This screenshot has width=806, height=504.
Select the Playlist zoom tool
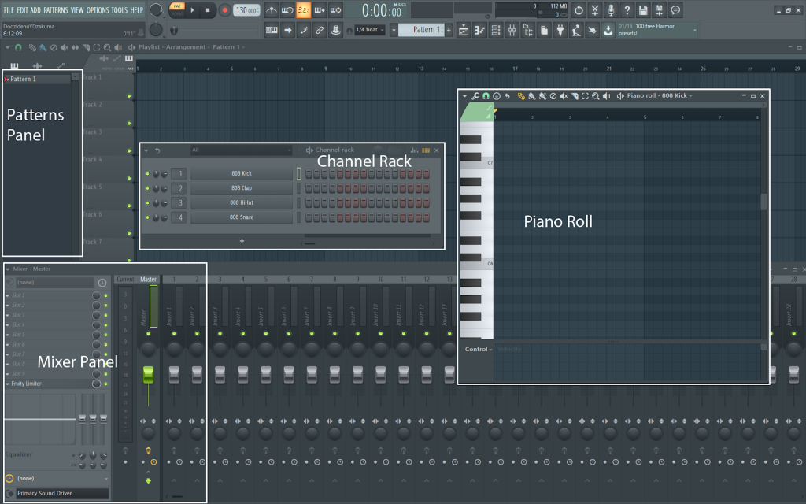coord(107,47)
